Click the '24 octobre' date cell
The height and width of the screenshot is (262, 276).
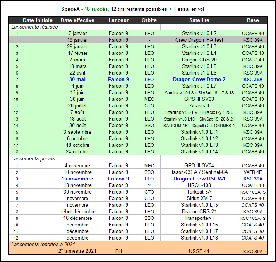[x=77, y=151]
